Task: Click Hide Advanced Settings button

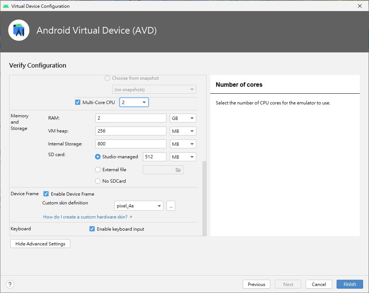Action: click(40, 244)
